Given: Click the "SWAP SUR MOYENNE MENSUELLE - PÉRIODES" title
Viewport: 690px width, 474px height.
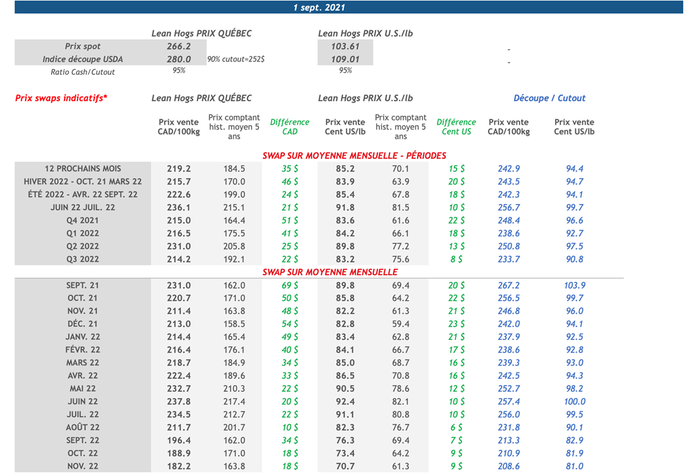Looking at the screenshot, I should [354, 156].
